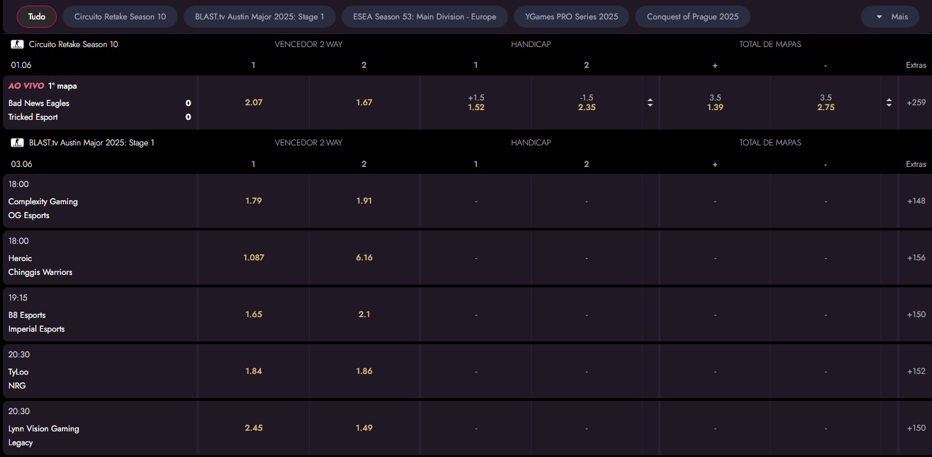Open the Tricked Esport team name

coord(33,117)
